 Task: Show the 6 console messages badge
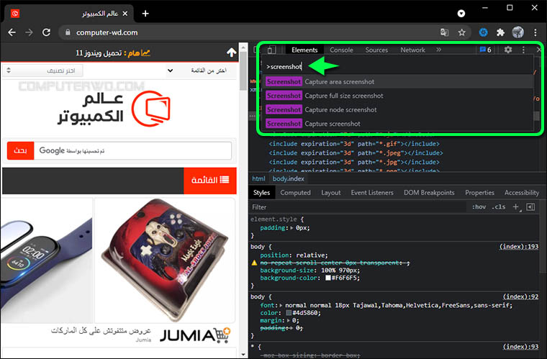click(486, 50)
